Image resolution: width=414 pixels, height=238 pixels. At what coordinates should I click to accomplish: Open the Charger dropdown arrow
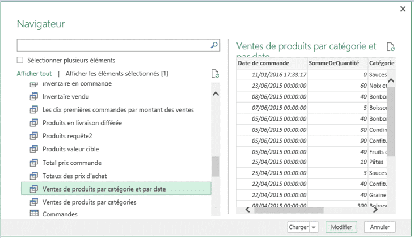coord(314,227)
